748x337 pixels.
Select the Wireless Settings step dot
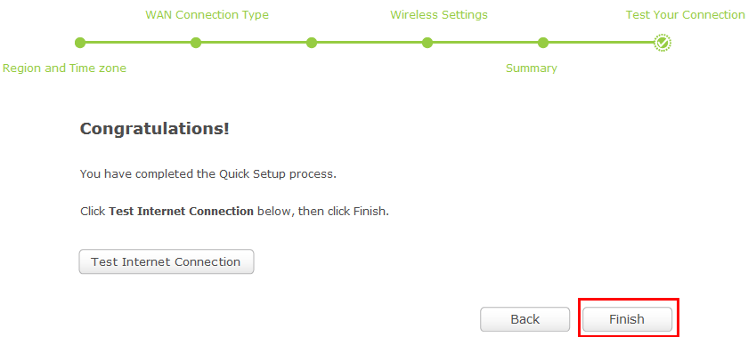tap(427, 43)
